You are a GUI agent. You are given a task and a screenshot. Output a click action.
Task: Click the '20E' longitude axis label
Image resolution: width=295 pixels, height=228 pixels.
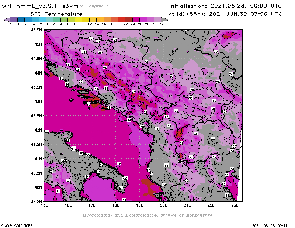163,205
